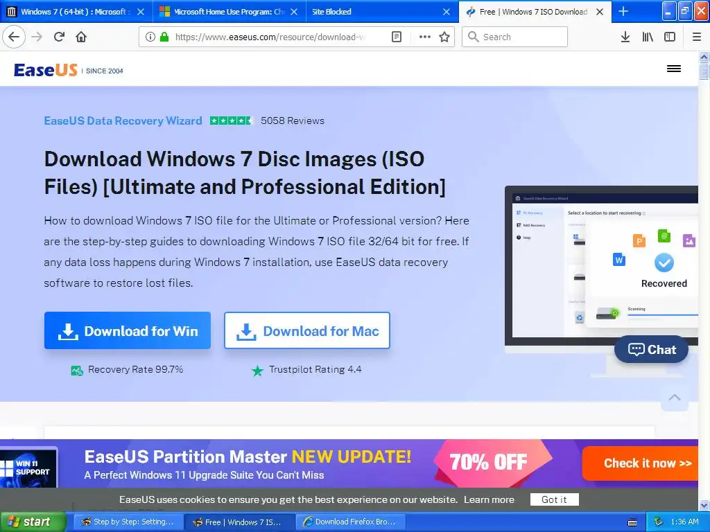
Task: Click the Trustpilot Rating 4.4 text
Action: pos(315,370)
